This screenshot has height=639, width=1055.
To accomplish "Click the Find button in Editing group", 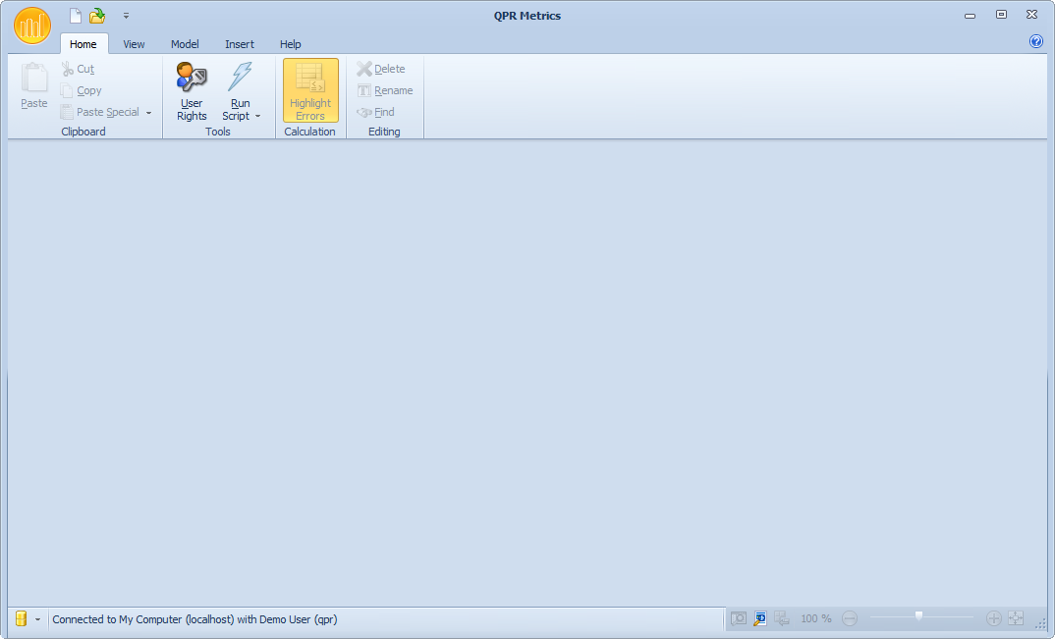I will [x=376, y=112].
